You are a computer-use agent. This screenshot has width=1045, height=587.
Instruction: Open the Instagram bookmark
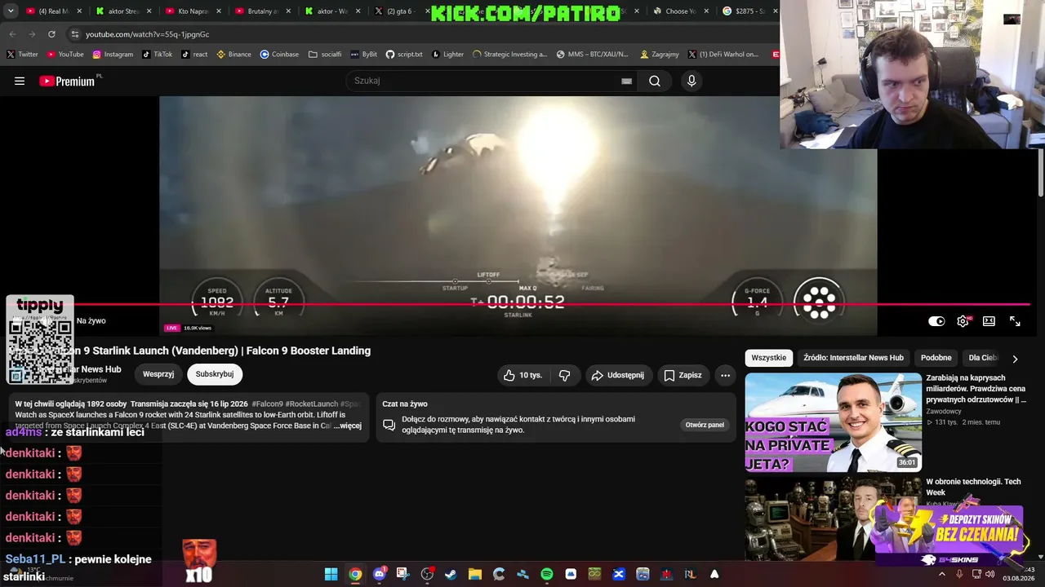(x=113, y=55)
